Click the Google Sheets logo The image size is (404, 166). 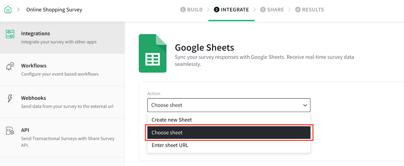153,53
